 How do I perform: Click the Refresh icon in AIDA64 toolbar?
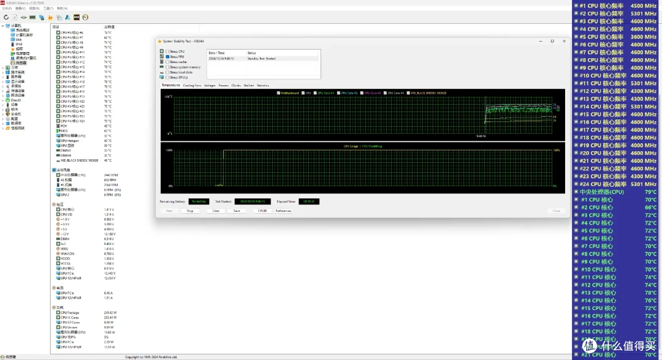click(6, 17)
